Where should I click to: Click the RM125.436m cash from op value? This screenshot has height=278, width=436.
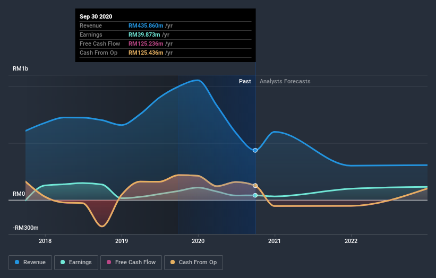tap(146, 53)
